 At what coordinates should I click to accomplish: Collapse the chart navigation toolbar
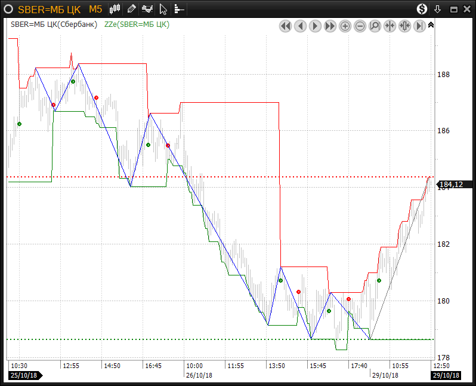pyautogui.click(x=431, y=25)
